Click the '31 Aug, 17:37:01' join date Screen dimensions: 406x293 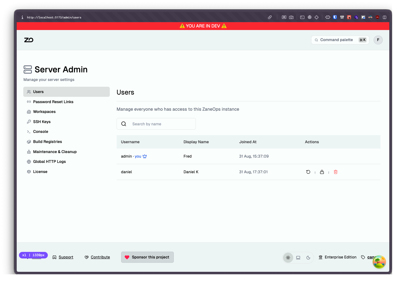tap(253, 172)
